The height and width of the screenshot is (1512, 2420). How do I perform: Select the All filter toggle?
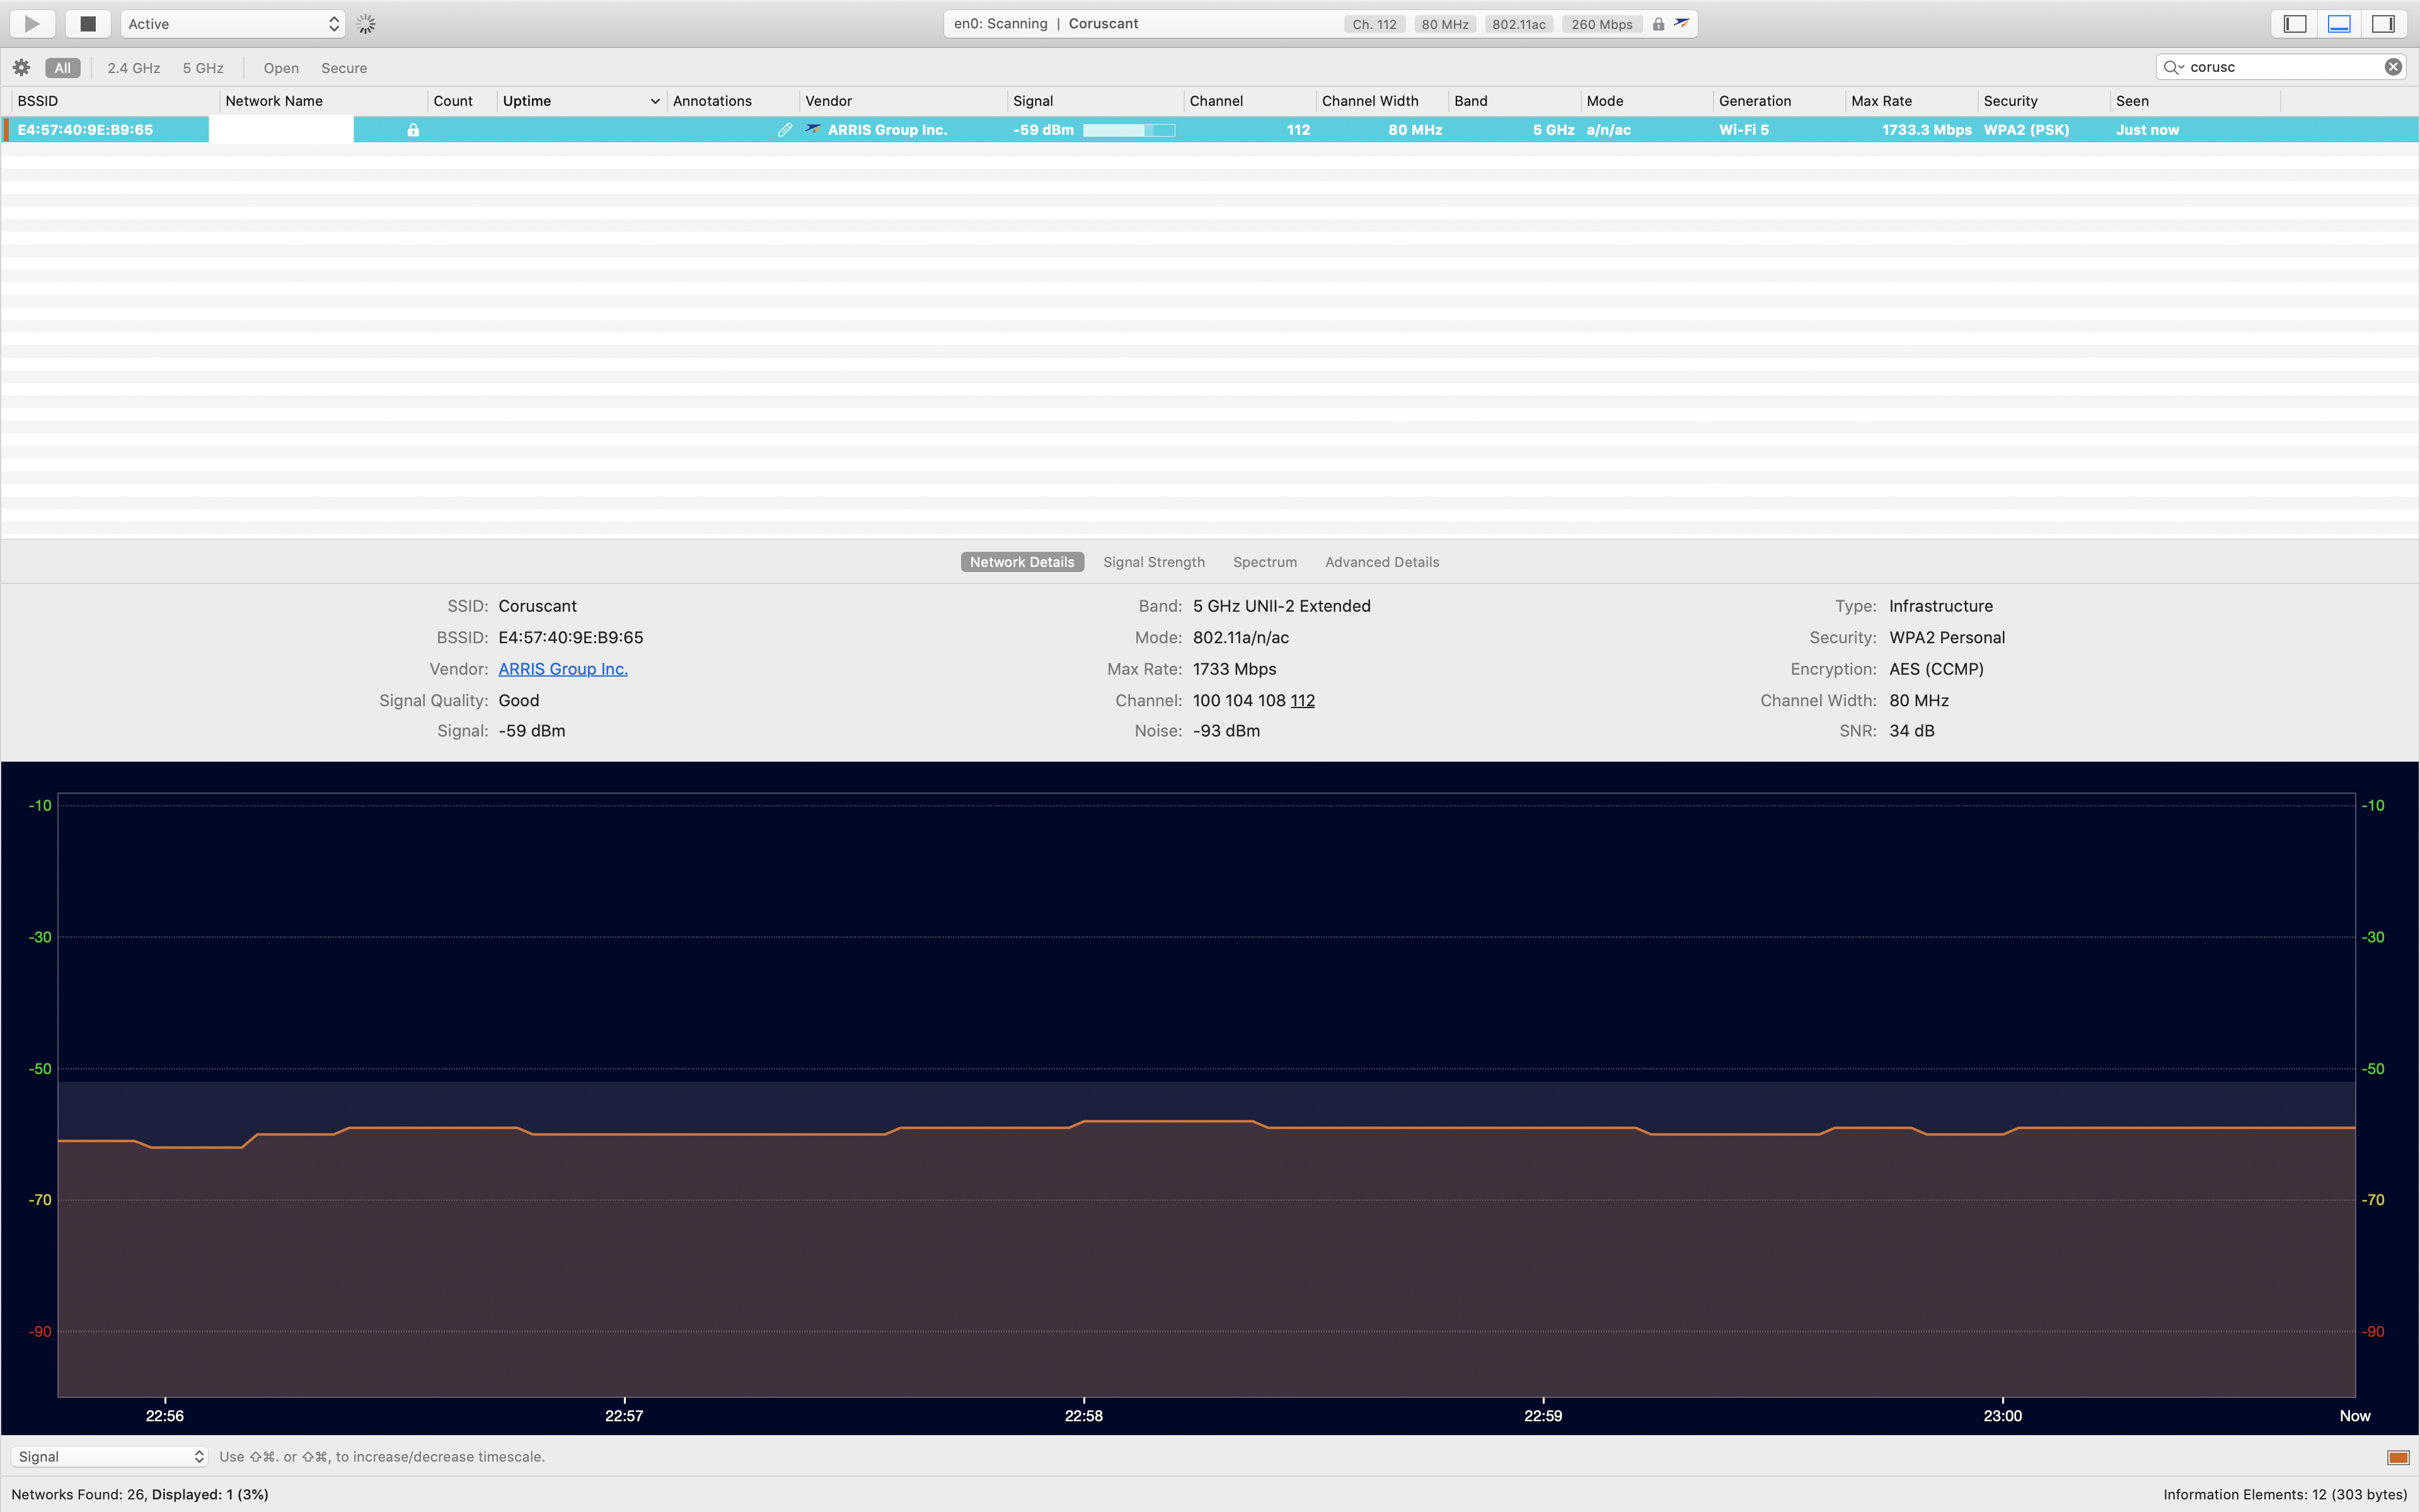coord(62,68)
